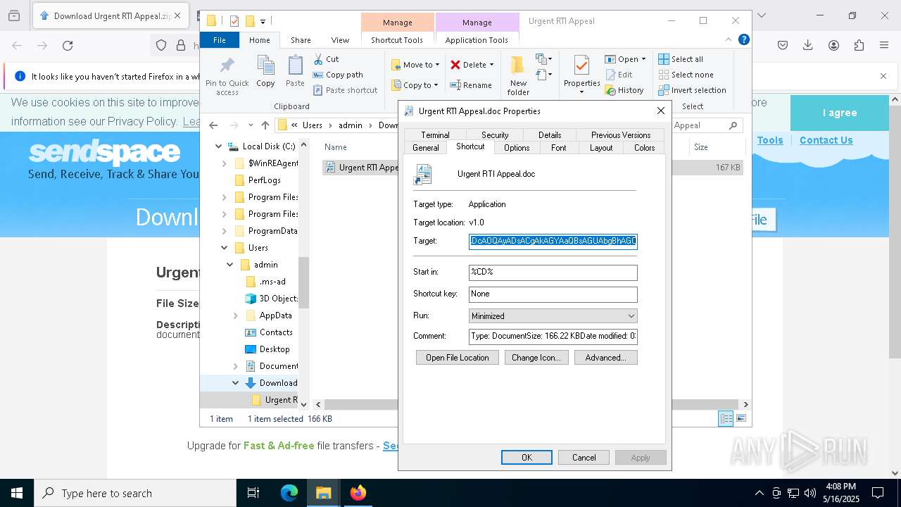Click History in the ribbon
The height and width of the screenshot is (507, 901).
[x=624, y=90]
